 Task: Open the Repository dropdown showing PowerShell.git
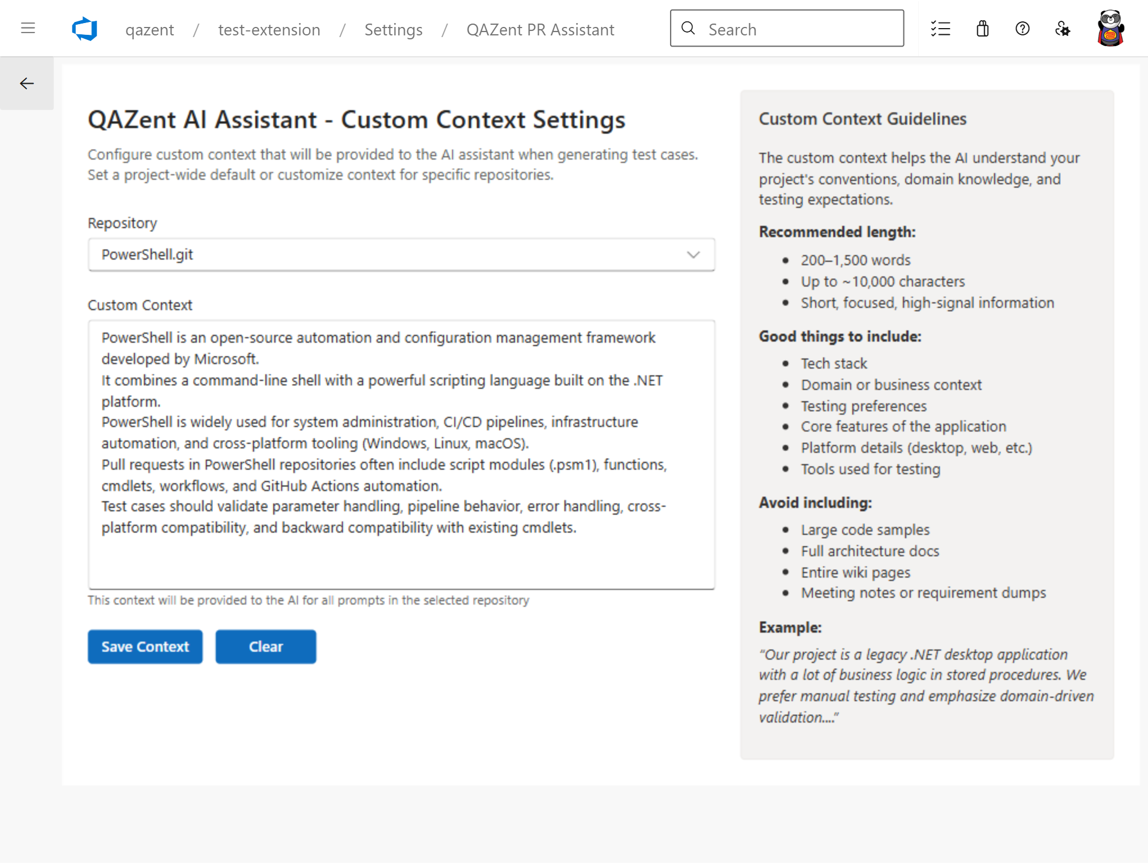(401, 255)
